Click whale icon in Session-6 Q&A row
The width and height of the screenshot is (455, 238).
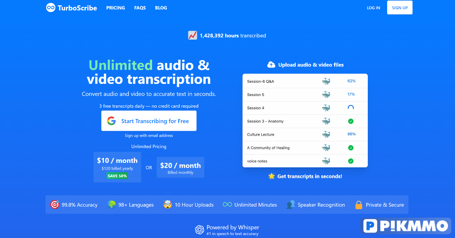[x=326, y=81]
